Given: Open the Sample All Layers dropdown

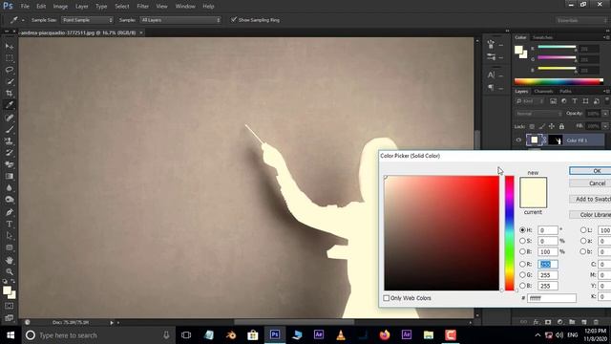Looking at the screenshot, I should [x=180, y=20].
